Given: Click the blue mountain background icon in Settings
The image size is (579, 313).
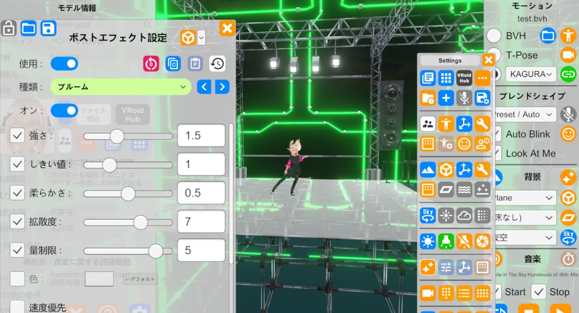Looking at the screenshot, I should pos(428,170).
